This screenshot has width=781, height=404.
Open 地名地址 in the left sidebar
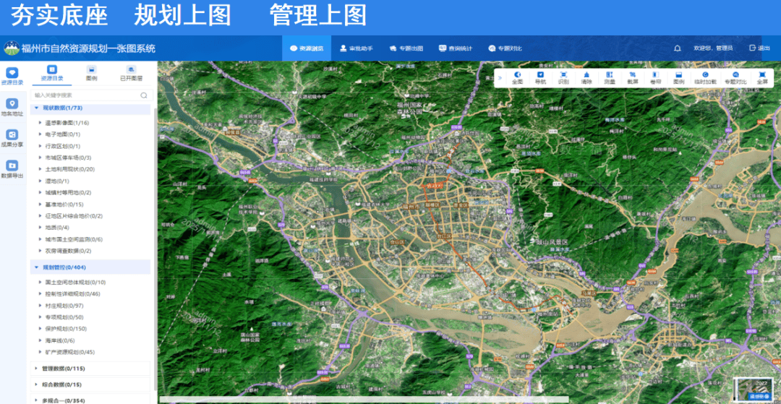pyautogui.click(x=12, y=108)
